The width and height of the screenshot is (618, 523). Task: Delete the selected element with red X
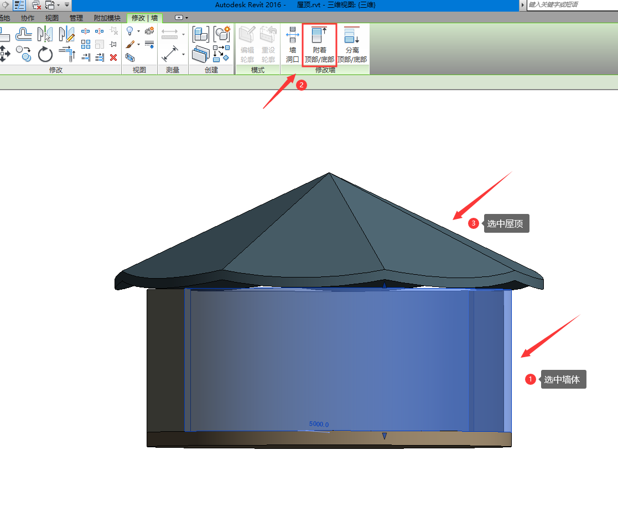click(x=113, y=57)
